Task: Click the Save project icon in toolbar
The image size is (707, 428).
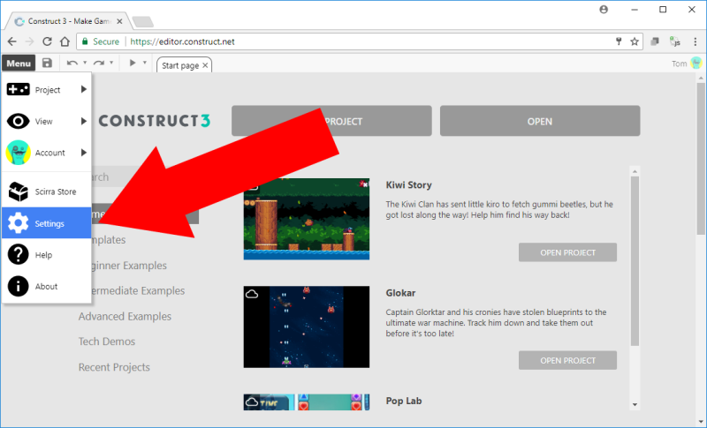Action: tap(47, 64)
